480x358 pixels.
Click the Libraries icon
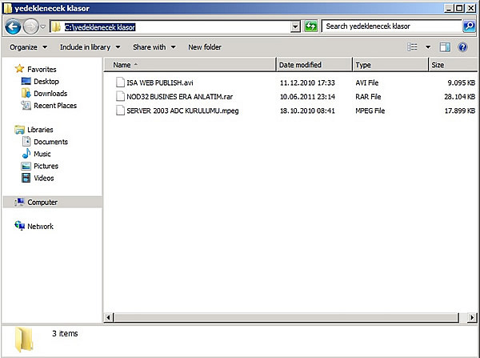click(19, 130)
